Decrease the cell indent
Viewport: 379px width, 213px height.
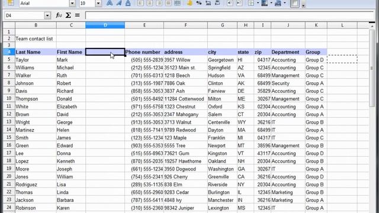coord(230,3)
